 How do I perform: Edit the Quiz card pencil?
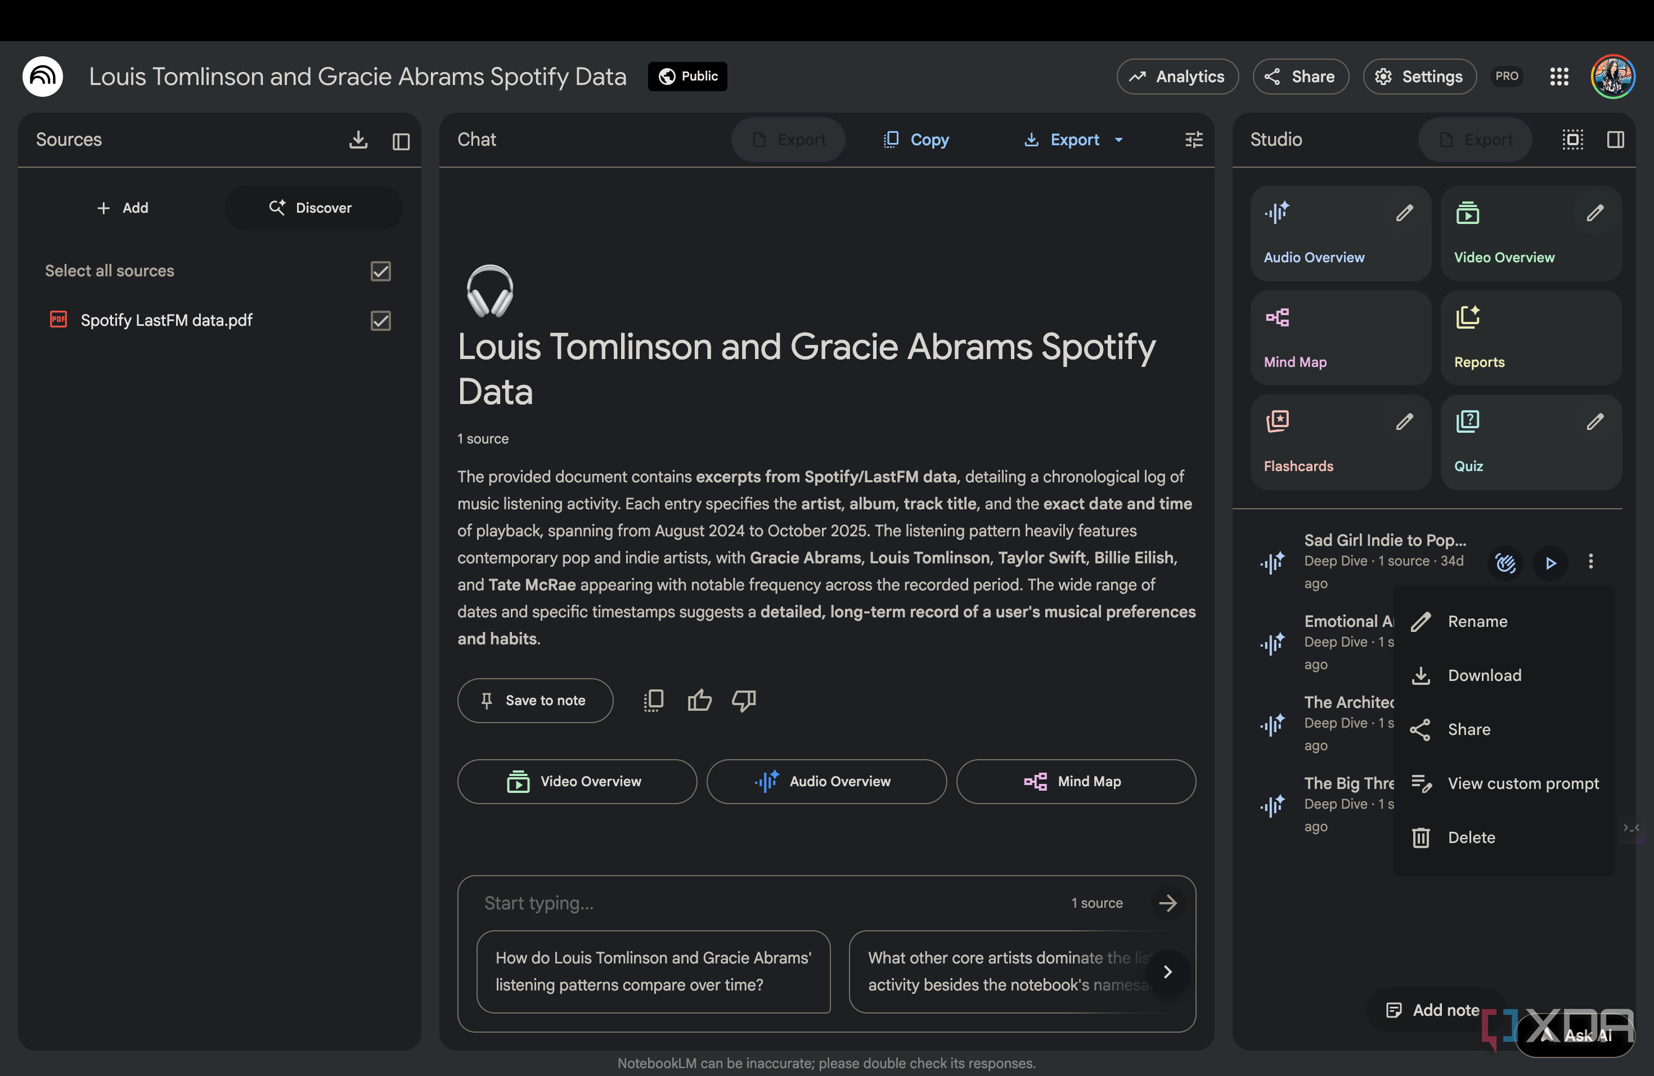(x=1595, y=421)
